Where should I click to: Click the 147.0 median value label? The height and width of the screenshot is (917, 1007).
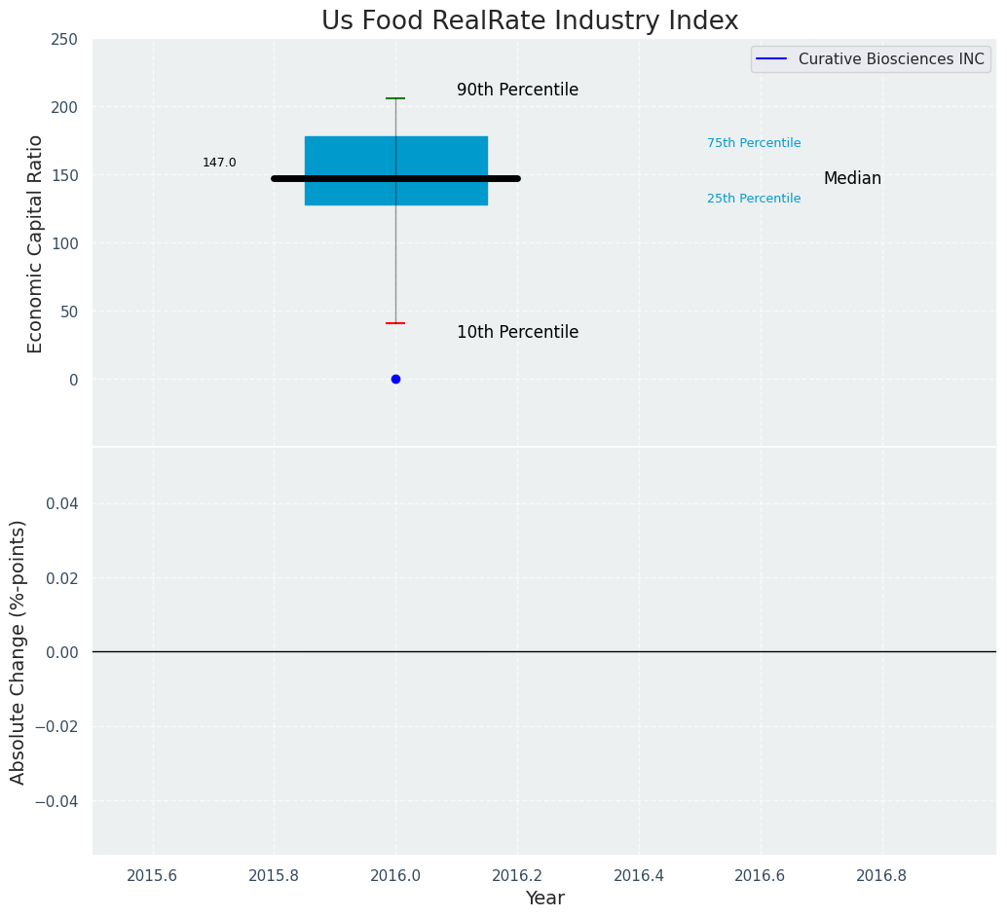(219, 163)
